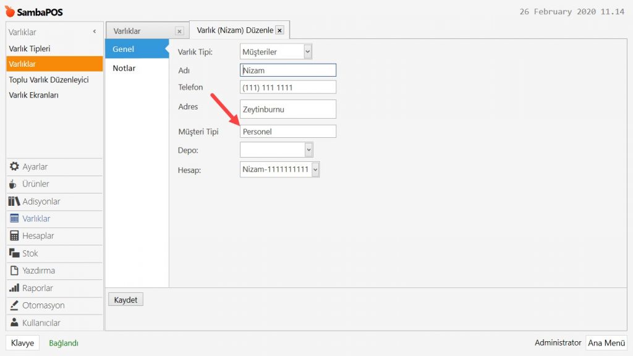Open Ayarlar gear icon in sidebar
Viewport: 633px width, 356px height.
(14, 167)
